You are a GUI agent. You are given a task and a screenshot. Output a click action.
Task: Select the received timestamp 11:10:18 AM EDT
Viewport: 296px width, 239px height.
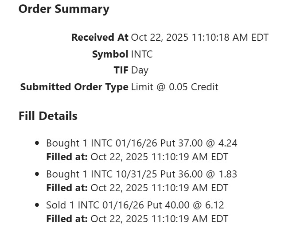tap(230, 38)
